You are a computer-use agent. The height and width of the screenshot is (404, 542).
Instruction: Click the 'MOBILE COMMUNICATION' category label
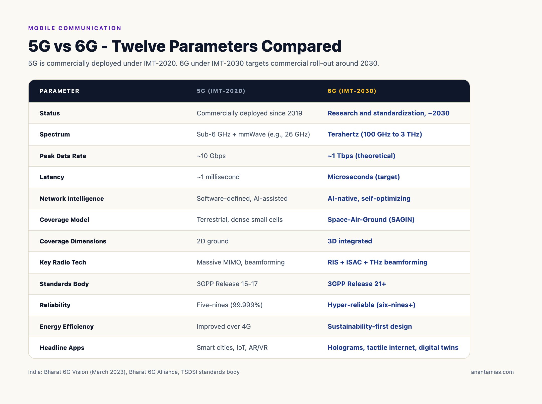pyautogui.click(x=75, y=28)
